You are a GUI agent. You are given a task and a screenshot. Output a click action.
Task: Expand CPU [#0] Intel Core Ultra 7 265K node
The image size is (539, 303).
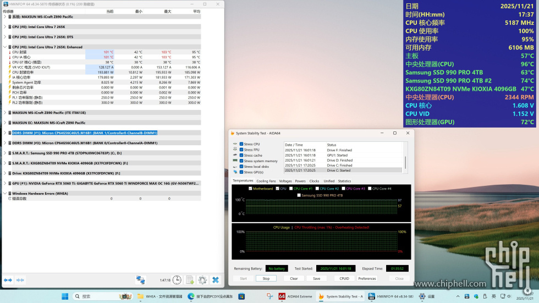(x=5, y=27)
